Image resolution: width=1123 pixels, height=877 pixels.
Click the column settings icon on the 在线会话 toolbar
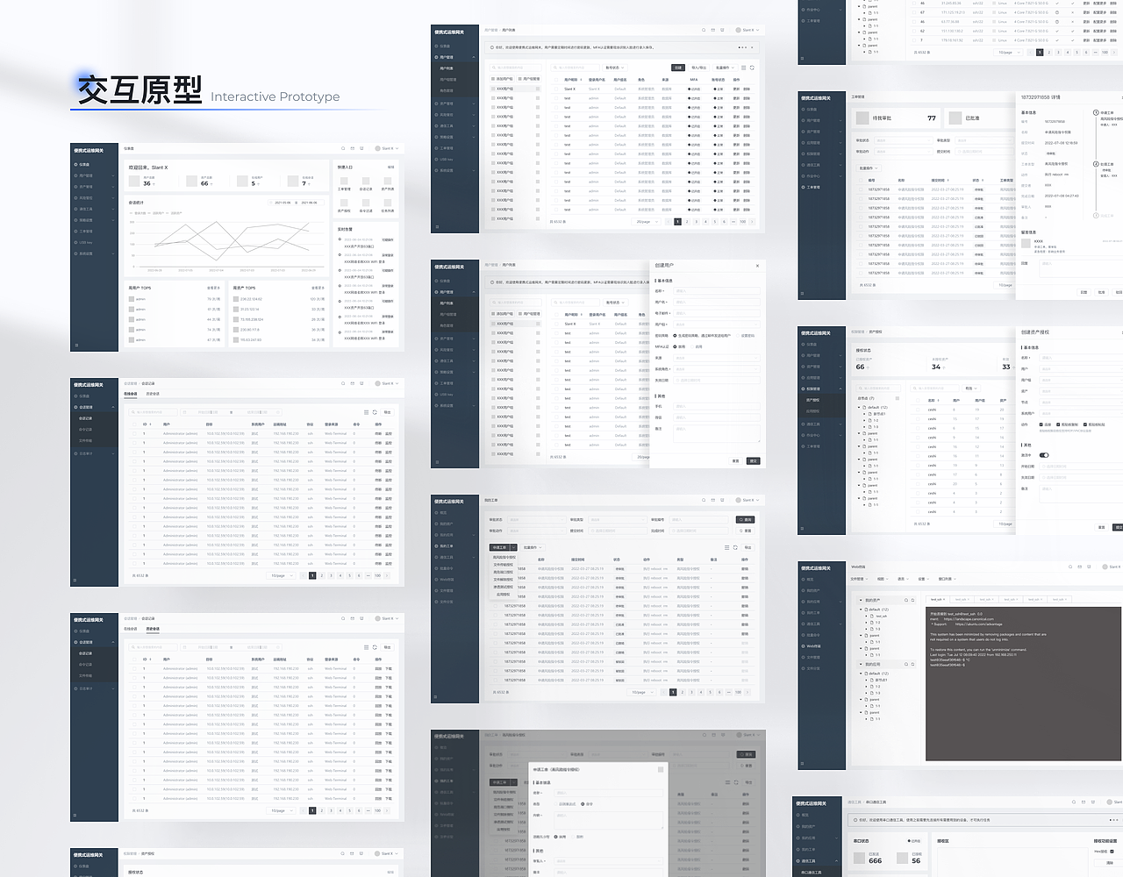[x=367, y=412]
